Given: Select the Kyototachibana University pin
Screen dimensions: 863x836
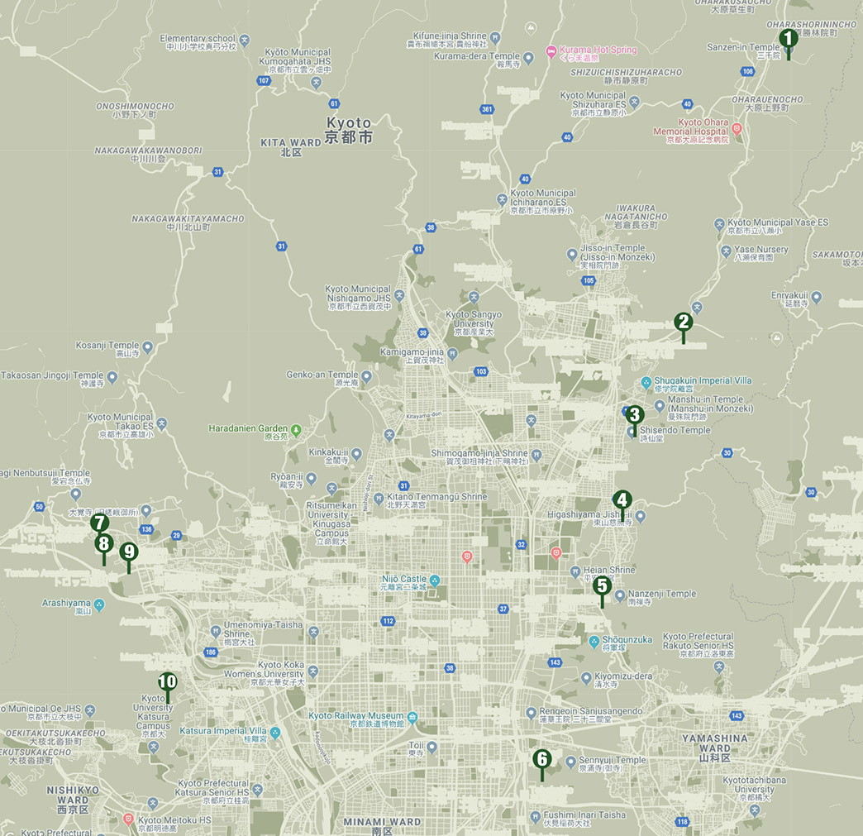Looking at the screenshot, I should point(755,810).
